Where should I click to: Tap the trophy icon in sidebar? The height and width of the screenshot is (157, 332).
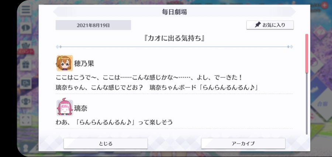[26, 101]
